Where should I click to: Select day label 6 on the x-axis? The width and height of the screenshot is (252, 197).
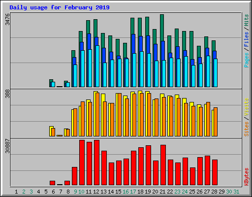[53, 192]
